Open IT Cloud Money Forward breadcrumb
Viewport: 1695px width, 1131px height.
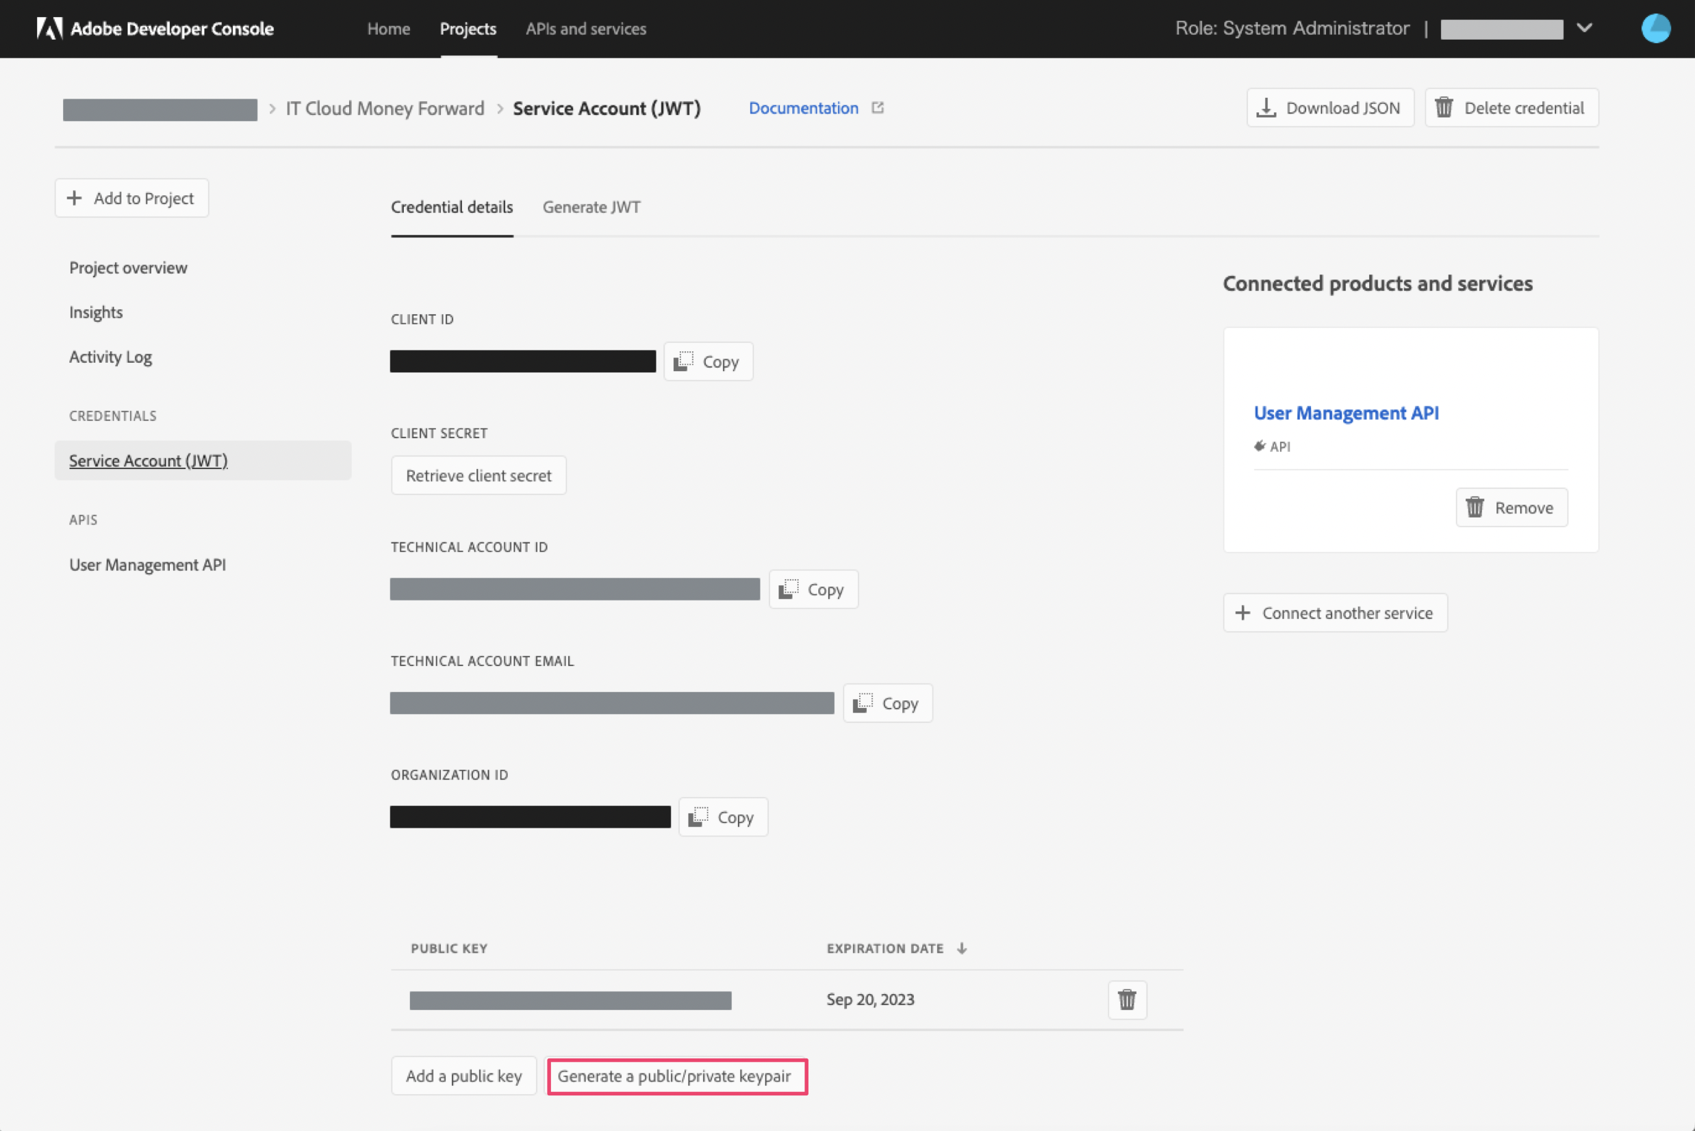click(385, 108)
